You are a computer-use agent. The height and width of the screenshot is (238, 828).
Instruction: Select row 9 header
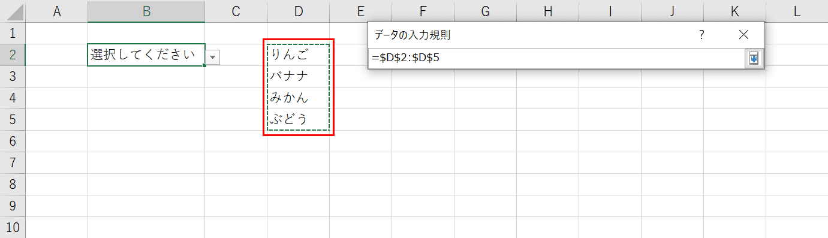[13, 206]
